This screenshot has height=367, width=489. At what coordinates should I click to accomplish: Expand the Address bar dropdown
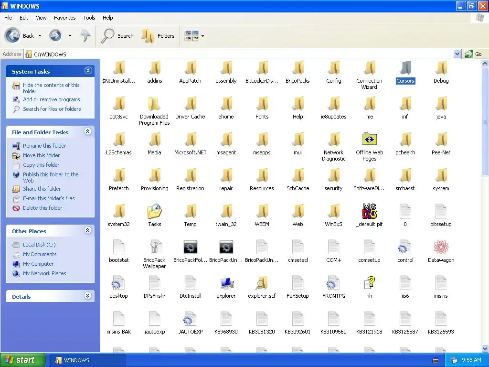pos(457,54)
